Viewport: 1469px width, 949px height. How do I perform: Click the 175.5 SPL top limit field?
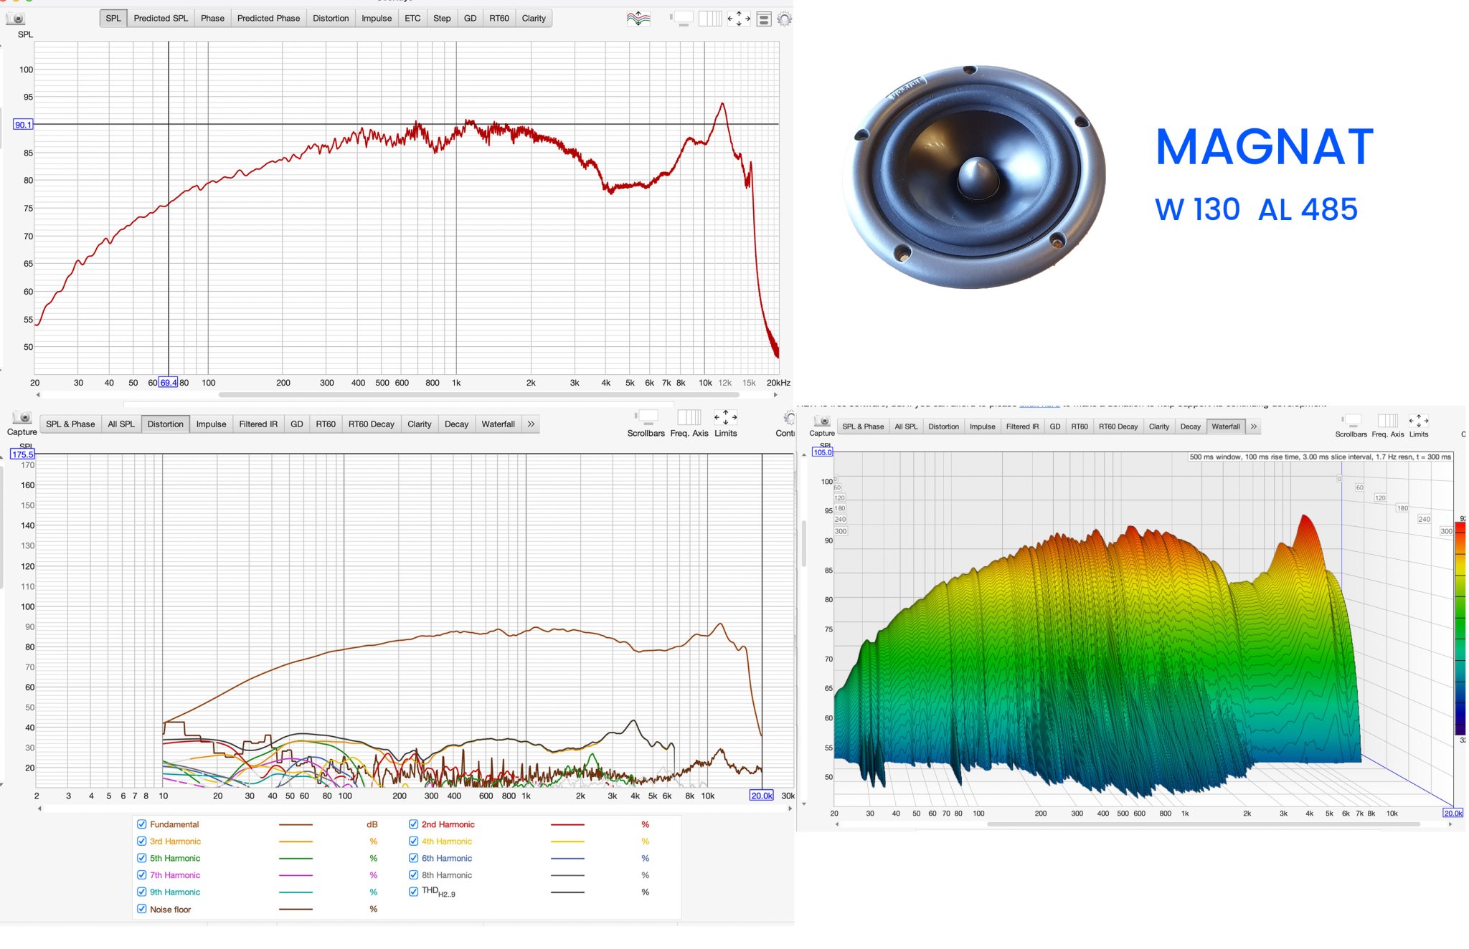(x=22, y=454)
